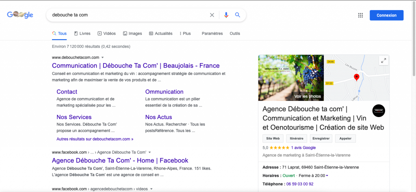416x192 pixels.
Task: Click the blue magnifying glass search icon
Action: tap(237, 15)
